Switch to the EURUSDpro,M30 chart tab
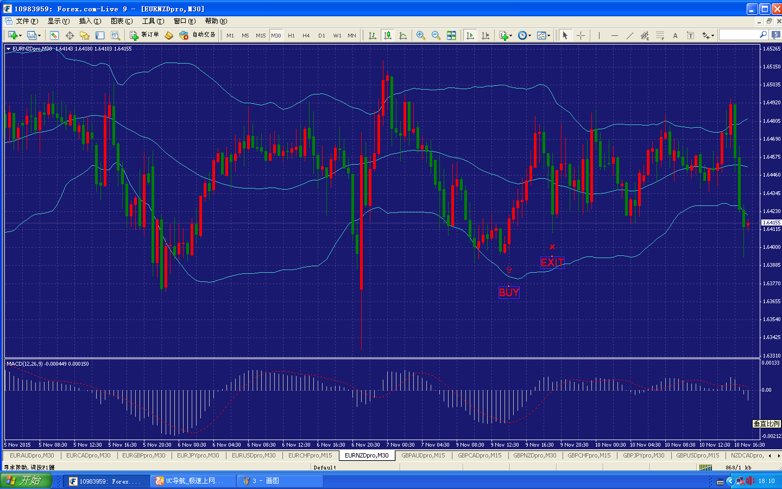 [x=254, y=455]
